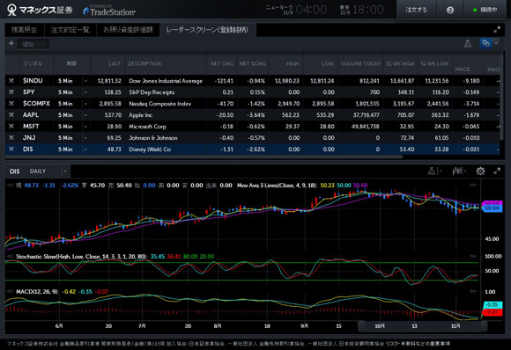Open interval dropdown for $COMPX row
Viewport: 511px width, 350px height.
point(85,104)
